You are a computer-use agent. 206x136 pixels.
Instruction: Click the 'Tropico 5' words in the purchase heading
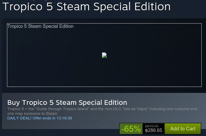coord(38,102)
